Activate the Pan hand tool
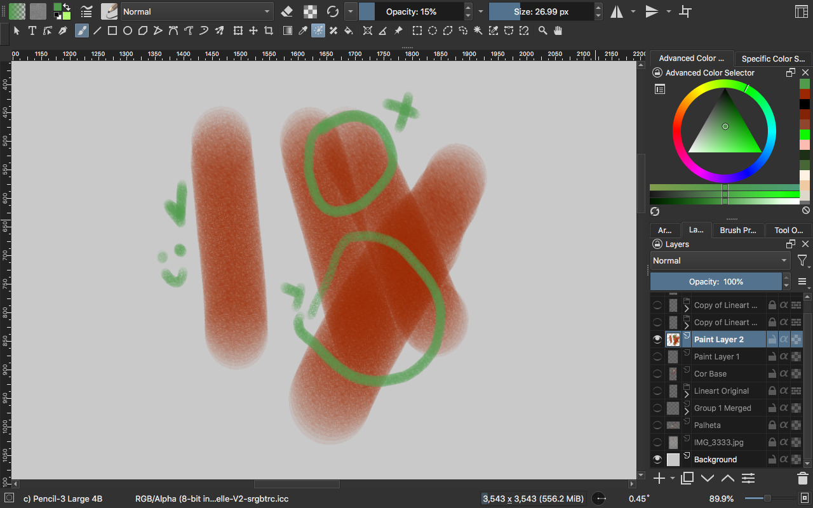Viewport: 813px width, 508px height. tap(558, 30)
